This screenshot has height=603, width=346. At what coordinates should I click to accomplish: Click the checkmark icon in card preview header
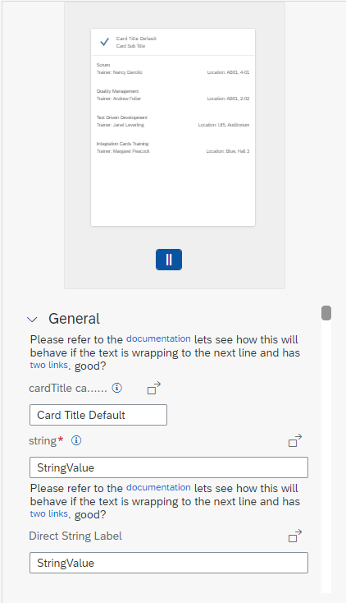(104, 42)
